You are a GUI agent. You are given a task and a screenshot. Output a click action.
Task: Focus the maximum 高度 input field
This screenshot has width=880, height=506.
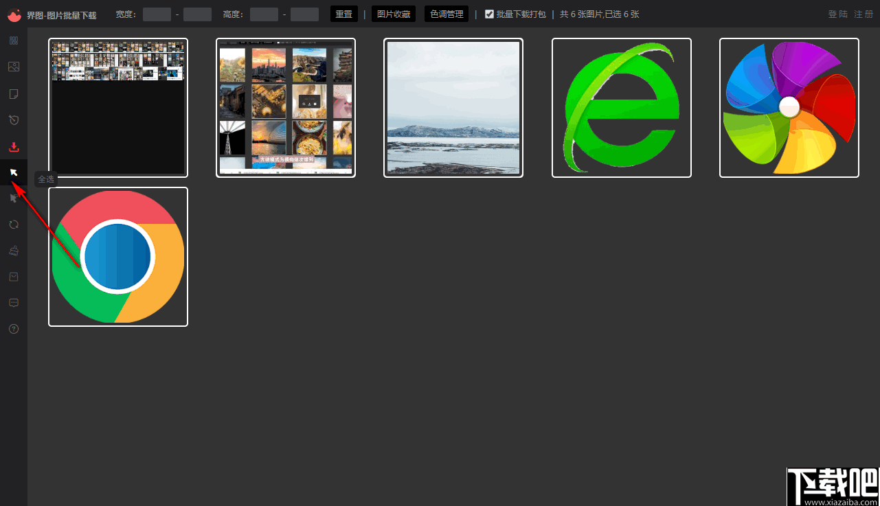coord(304,14)
